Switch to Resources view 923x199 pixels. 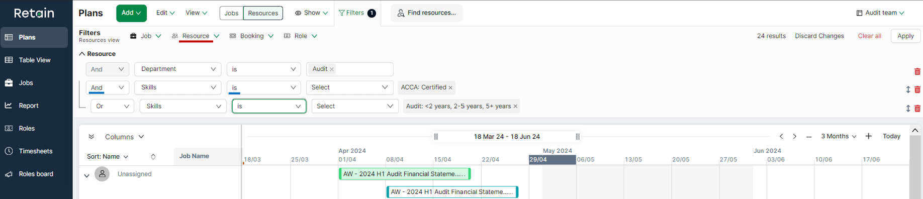263,13
